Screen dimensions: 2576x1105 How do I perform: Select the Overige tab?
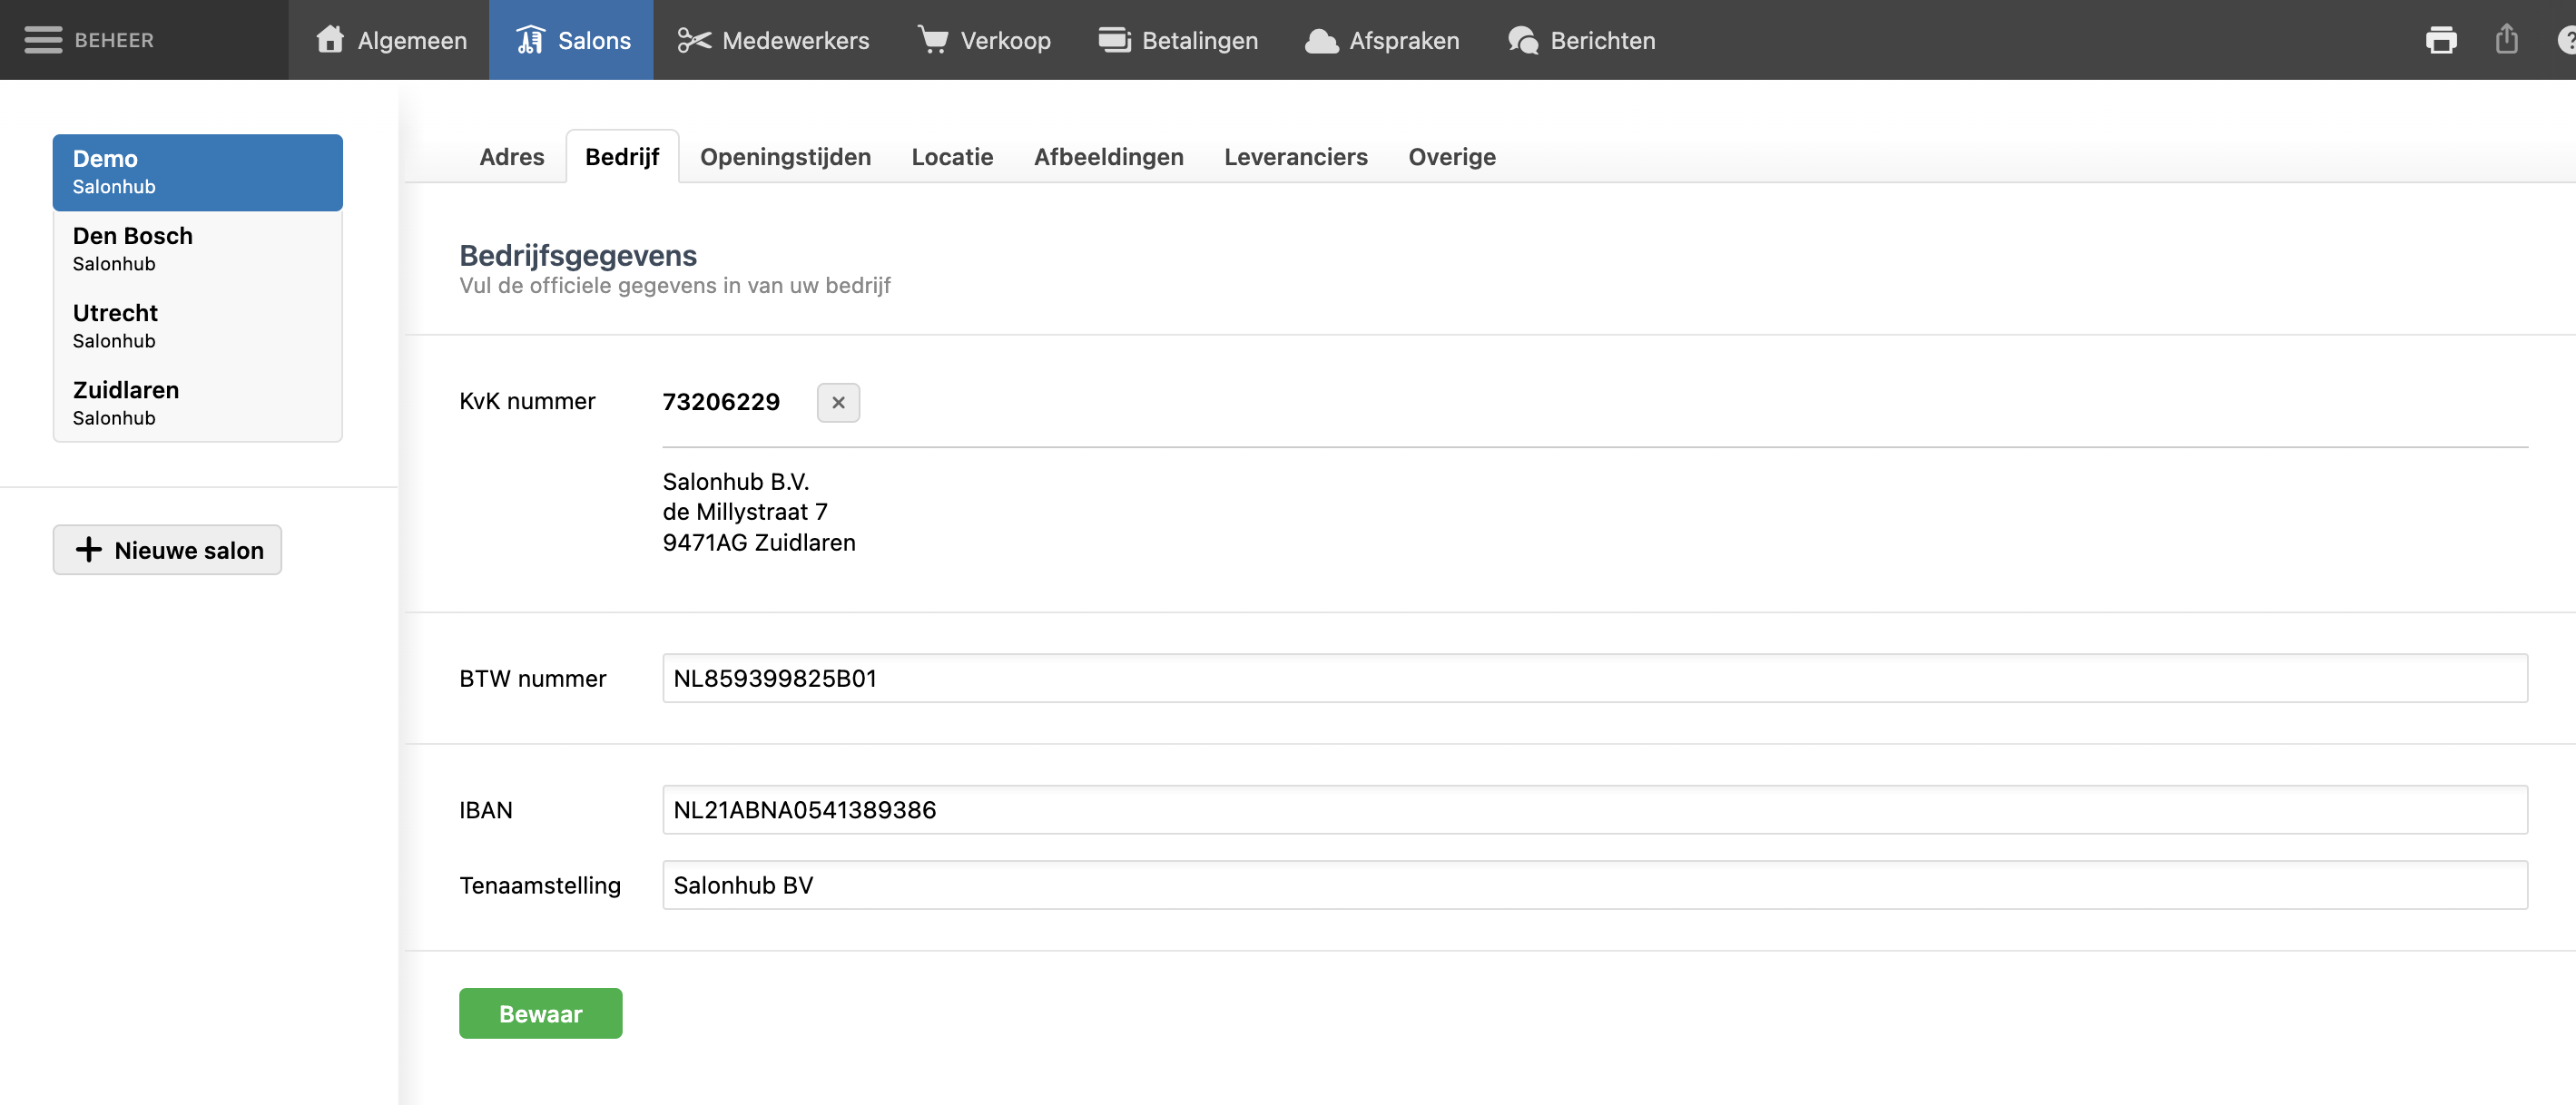1451,157
